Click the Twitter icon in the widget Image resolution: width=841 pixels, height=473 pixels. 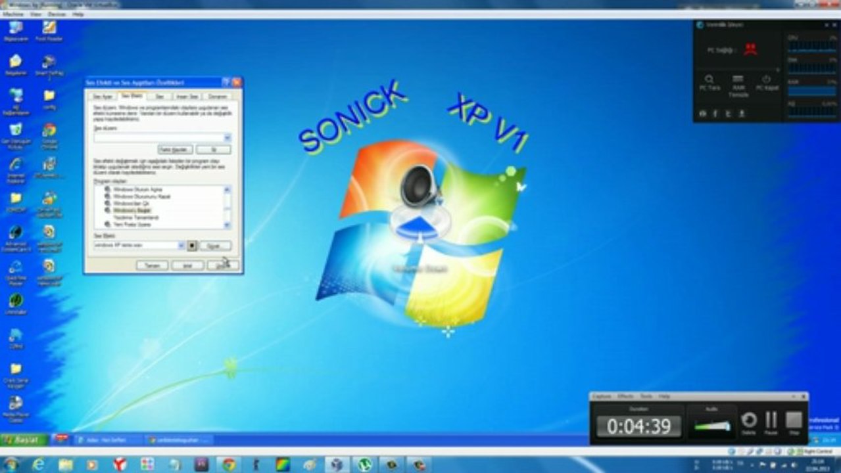pyautogui.click(x=728, y=114)
